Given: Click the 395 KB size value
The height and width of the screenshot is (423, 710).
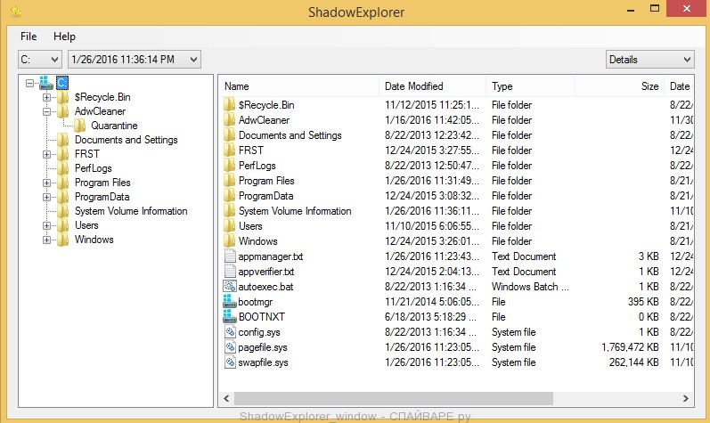Looking at the screenshot, I should click(643, 302).
